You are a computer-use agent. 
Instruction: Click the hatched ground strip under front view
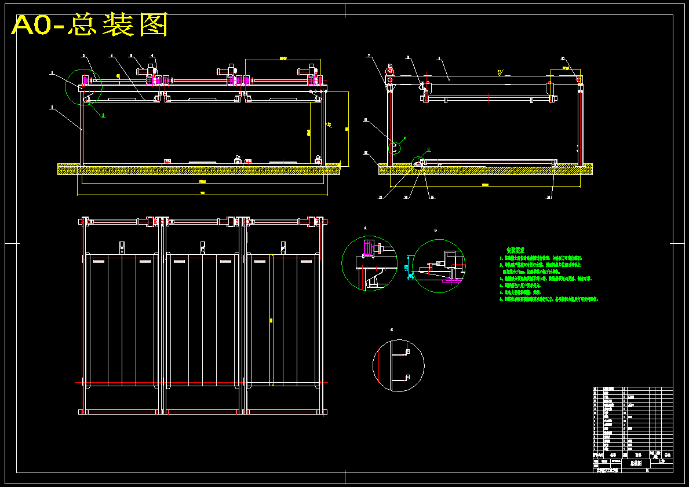point(199,169)
